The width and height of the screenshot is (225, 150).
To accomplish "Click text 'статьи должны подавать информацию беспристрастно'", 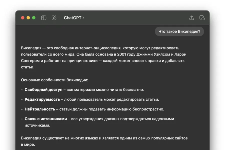I will coord(111,109).
